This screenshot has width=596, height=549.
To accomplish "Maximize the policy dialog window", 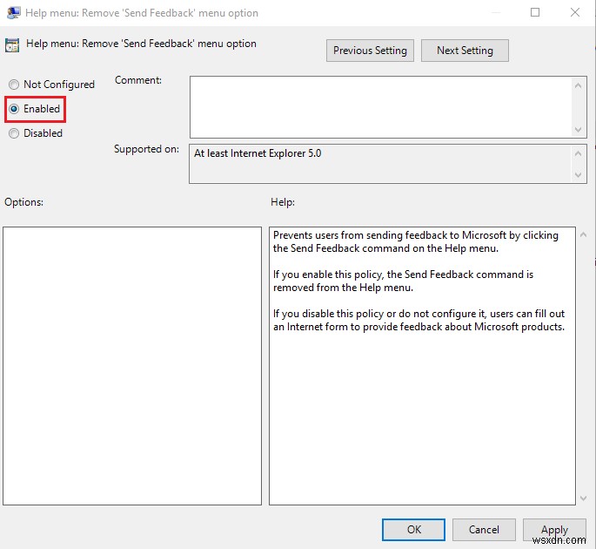I will pos(535,12).
